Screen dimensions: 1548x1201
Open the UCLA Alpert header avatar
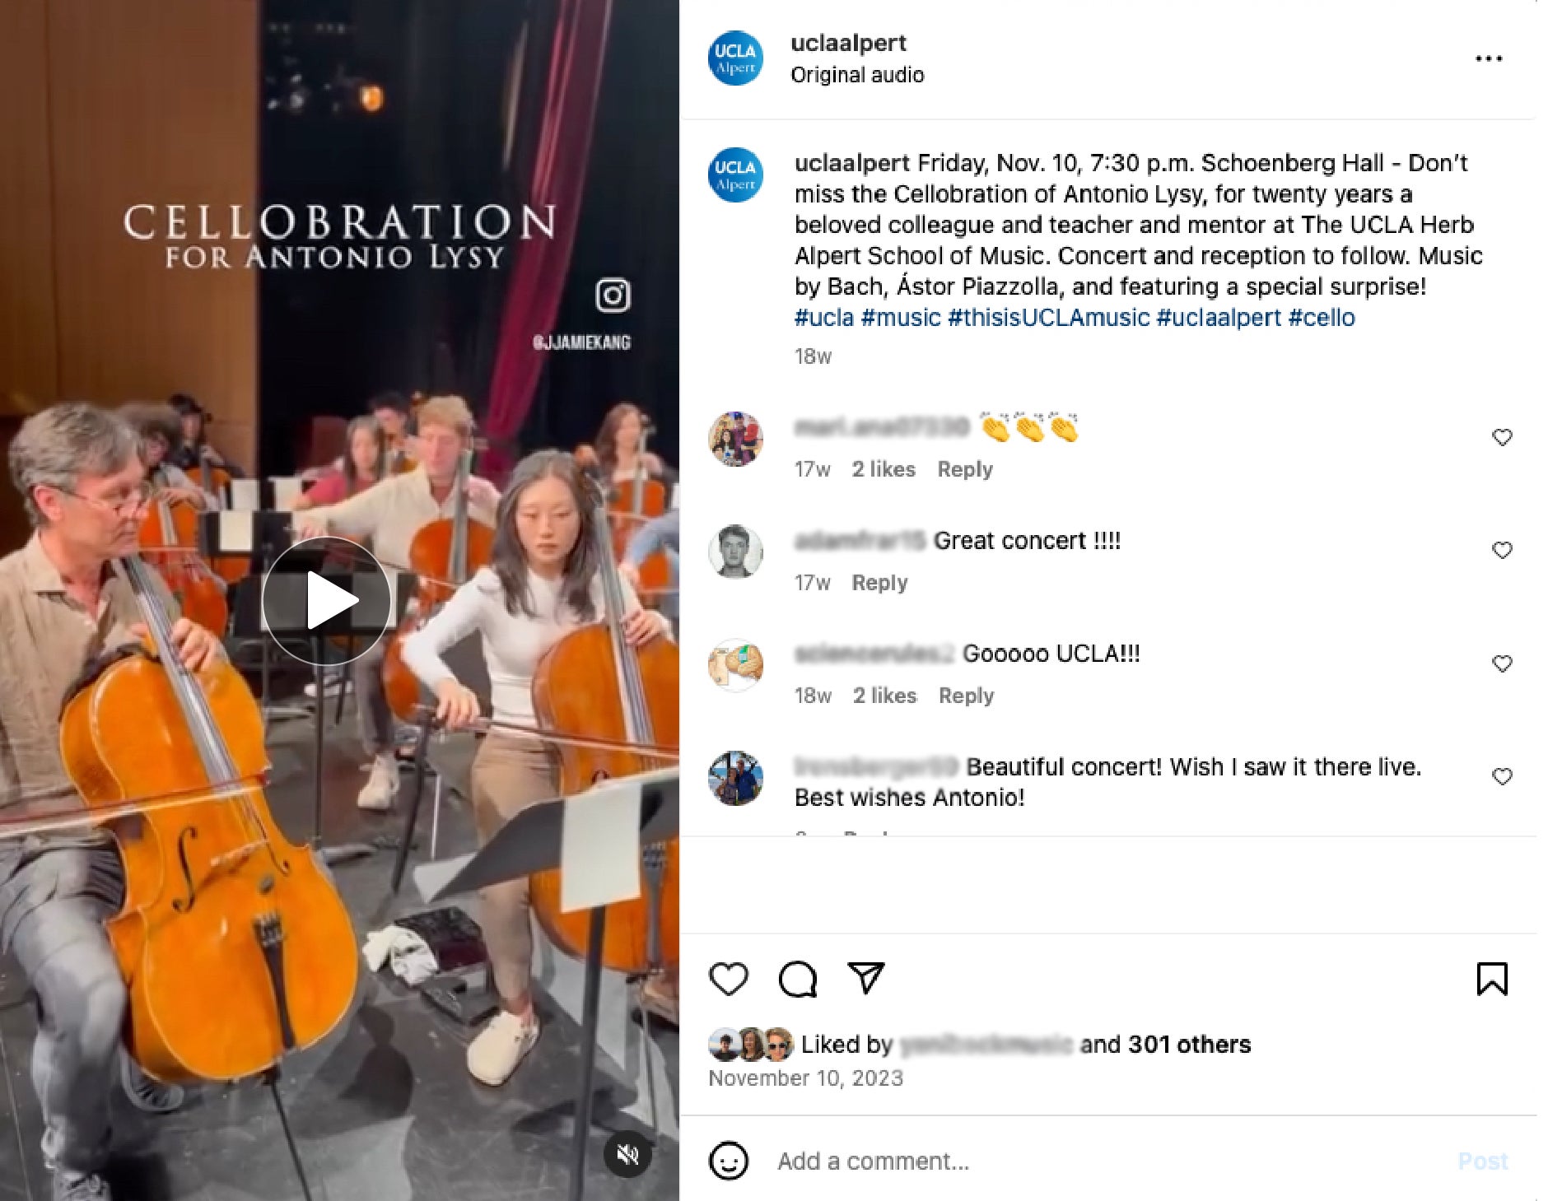pyautogui.click(x=735, y=58)
